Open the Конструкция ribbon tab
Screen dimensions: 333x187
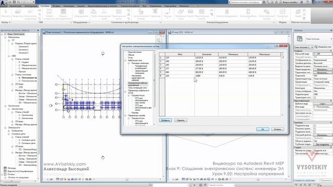(x=31, y=6)
